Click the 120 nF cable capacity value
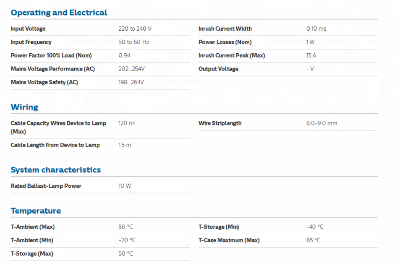Image resolution: width=403 pixels, height=264 pixels. [127, 123]
